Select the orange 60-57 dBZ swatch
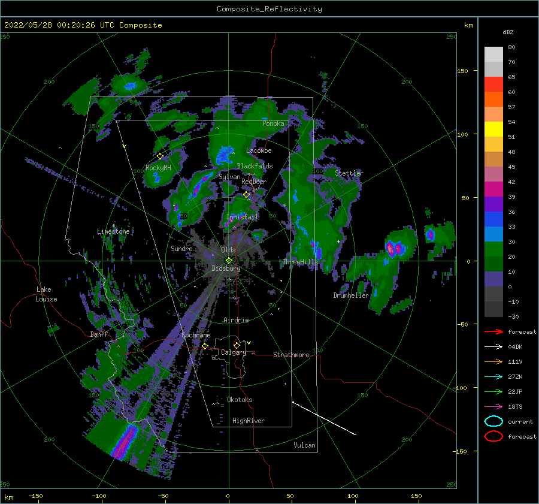Viewport: 539px width, 504px height. click(493, 99)
